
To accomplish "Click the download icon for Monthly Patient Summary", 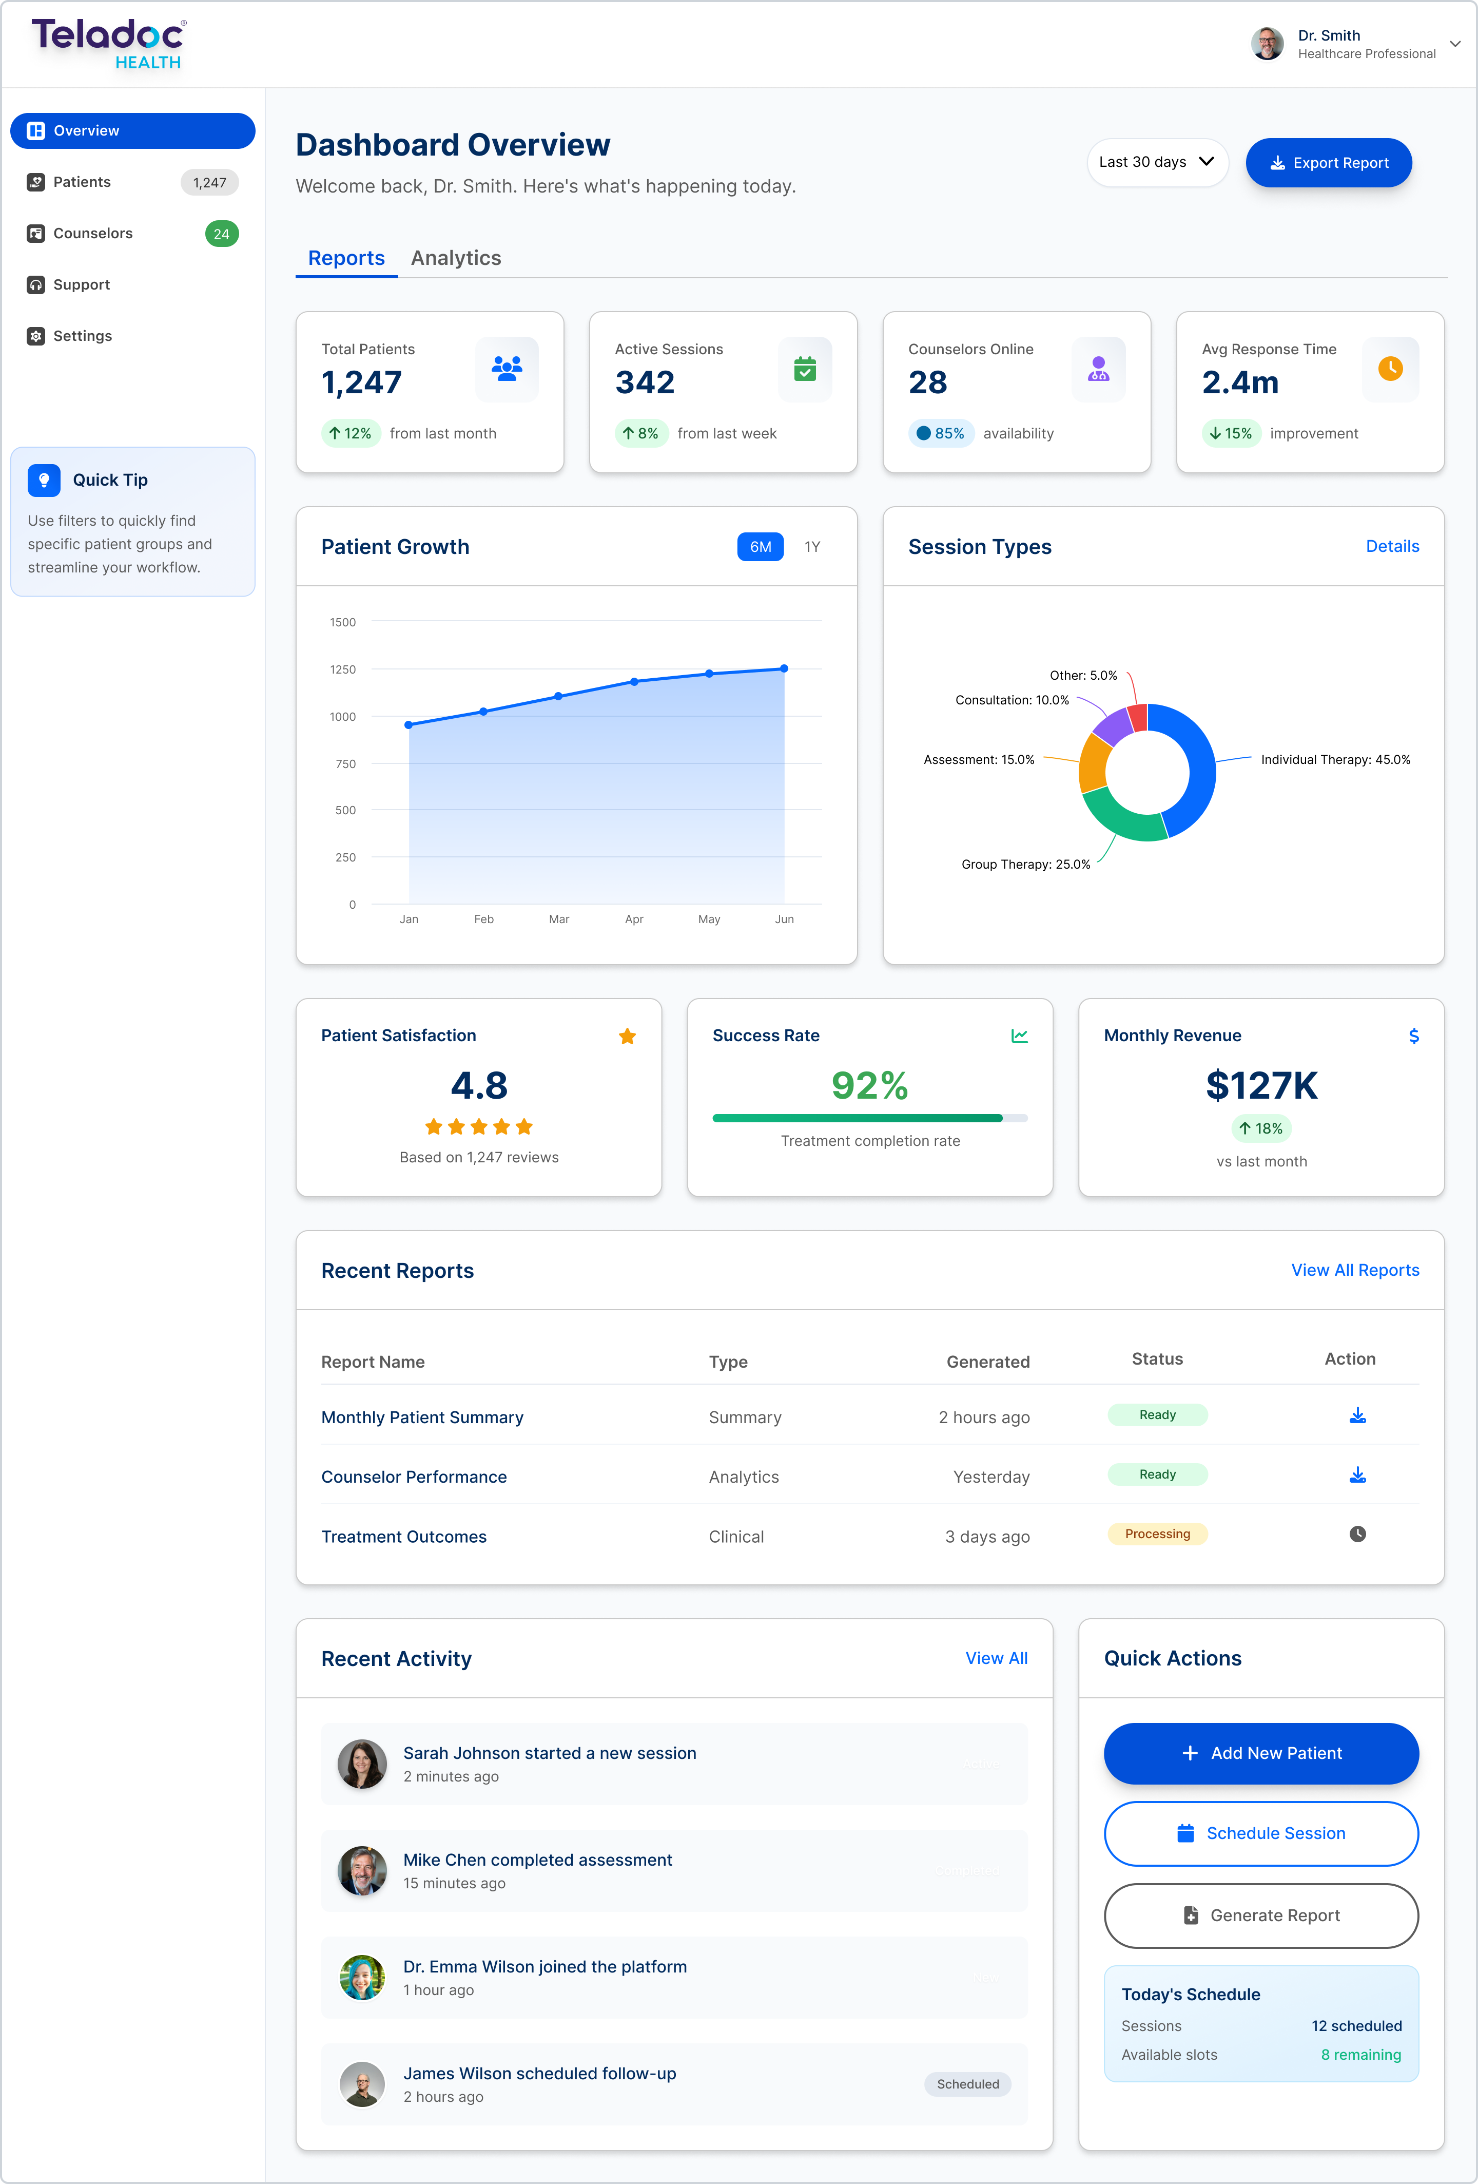I will tap(1357, 1414).
